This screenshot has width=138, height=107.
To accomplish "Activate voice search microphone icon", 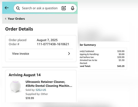I will [x=73, y=8].
